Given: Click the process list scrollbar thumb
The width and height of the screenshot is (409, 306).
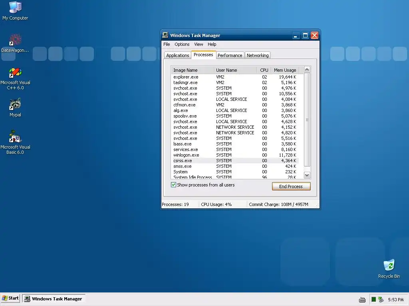Looking at the screenshot, I should 307,120.
